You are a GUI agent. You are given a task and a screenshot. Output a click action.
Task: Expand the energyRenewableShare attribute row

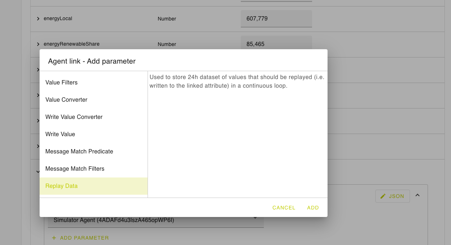38,44
